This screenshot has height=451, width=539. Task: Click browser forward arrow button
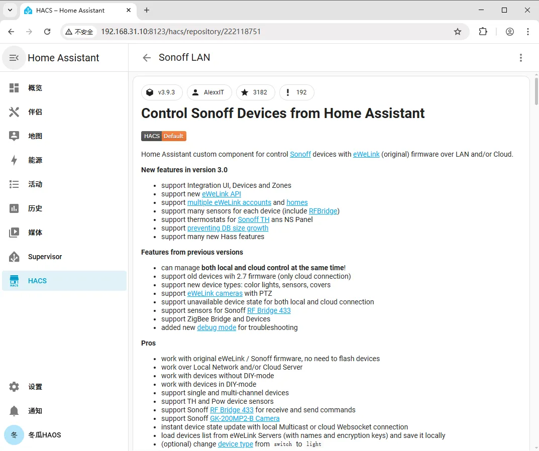pyautogui.click(x=29, y=32)
